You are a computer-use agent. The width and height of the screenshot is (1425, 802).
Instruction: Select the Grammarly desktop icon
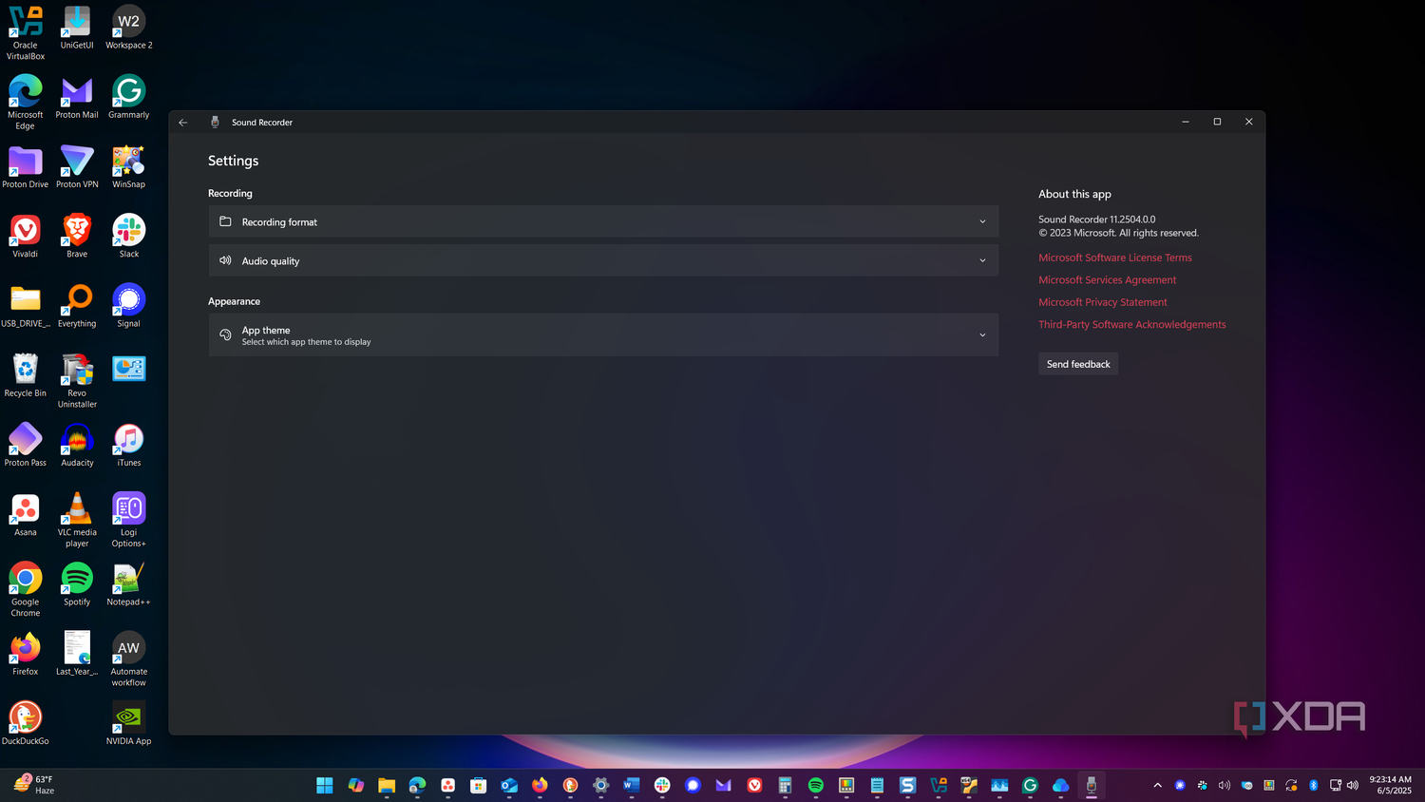click(x=129, y=98)
